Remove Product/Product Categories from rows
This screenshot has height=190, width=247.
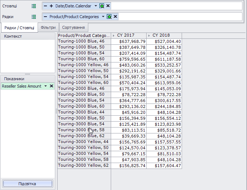115,16
